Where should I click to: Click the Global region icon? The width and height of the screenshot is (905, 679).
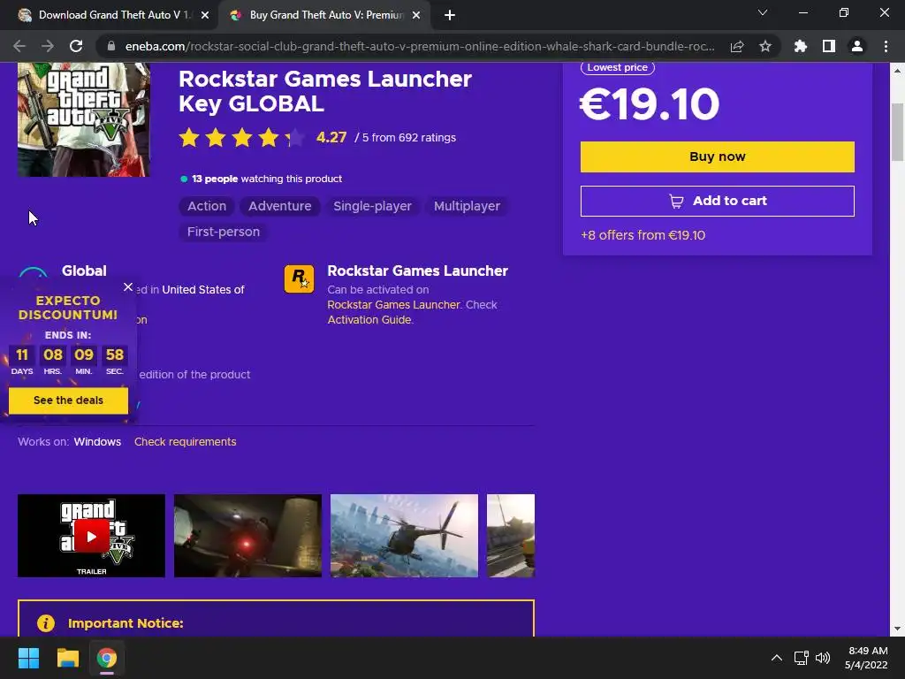point(33,273)
